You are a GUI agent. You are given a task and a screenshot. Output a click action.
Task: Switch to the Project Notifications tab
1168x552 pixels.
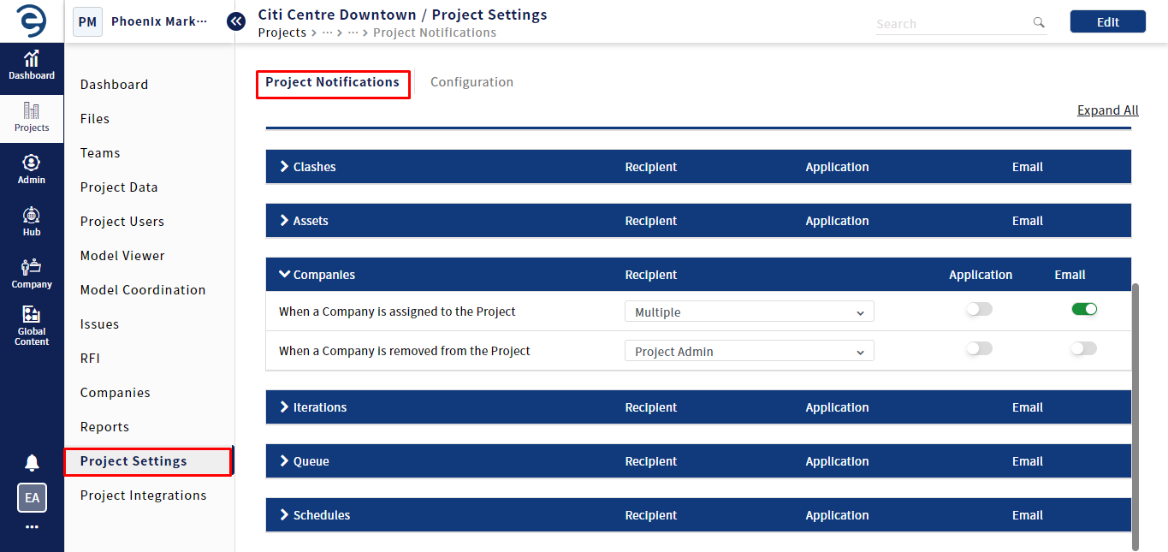coord(333,83)
